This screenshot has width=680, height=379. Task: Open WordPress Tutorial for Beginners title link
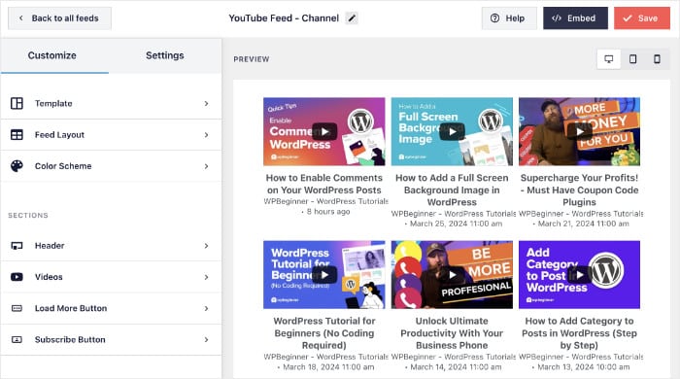point(324,333)
